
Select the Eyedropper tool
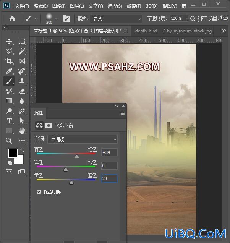(x=9, y=71)
